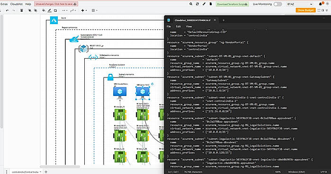Select the highlighted VM demo monitor icon

coord(143,93)
